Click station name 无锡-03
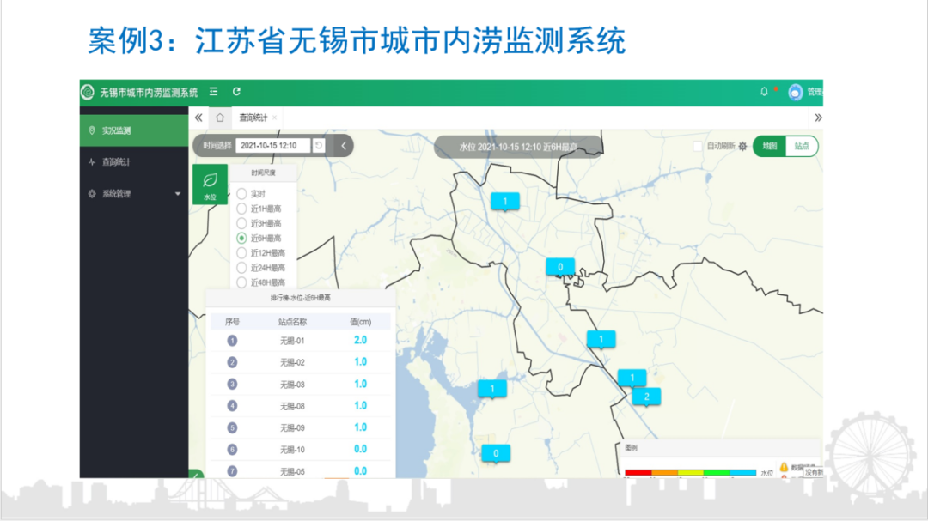Viewport: 928px width, 521px height. coord(292,385)
